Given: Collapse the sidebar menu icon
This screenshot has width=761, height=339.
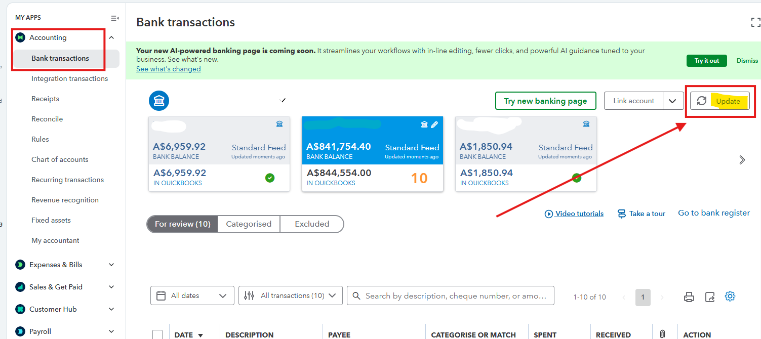Looking at the screenshot, I should [x=114, y=18].
